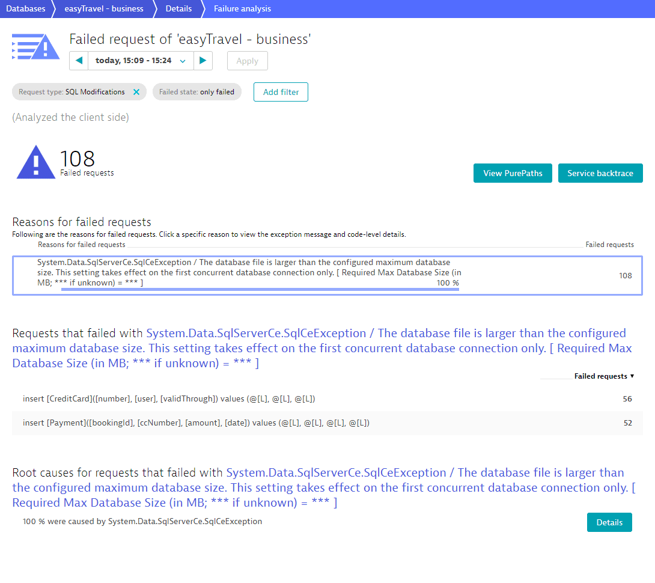Click Add filter button
This screenshot has width=655, height=583.
[x=281, y=92]
